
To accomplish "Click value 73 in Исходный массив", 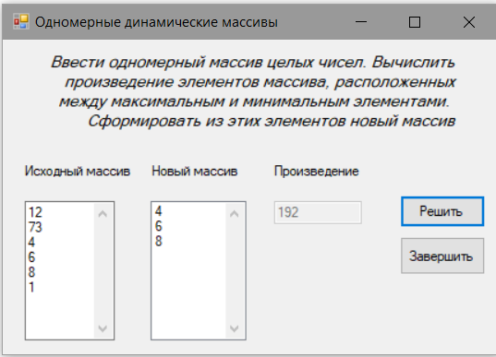I will click(35, 227).
